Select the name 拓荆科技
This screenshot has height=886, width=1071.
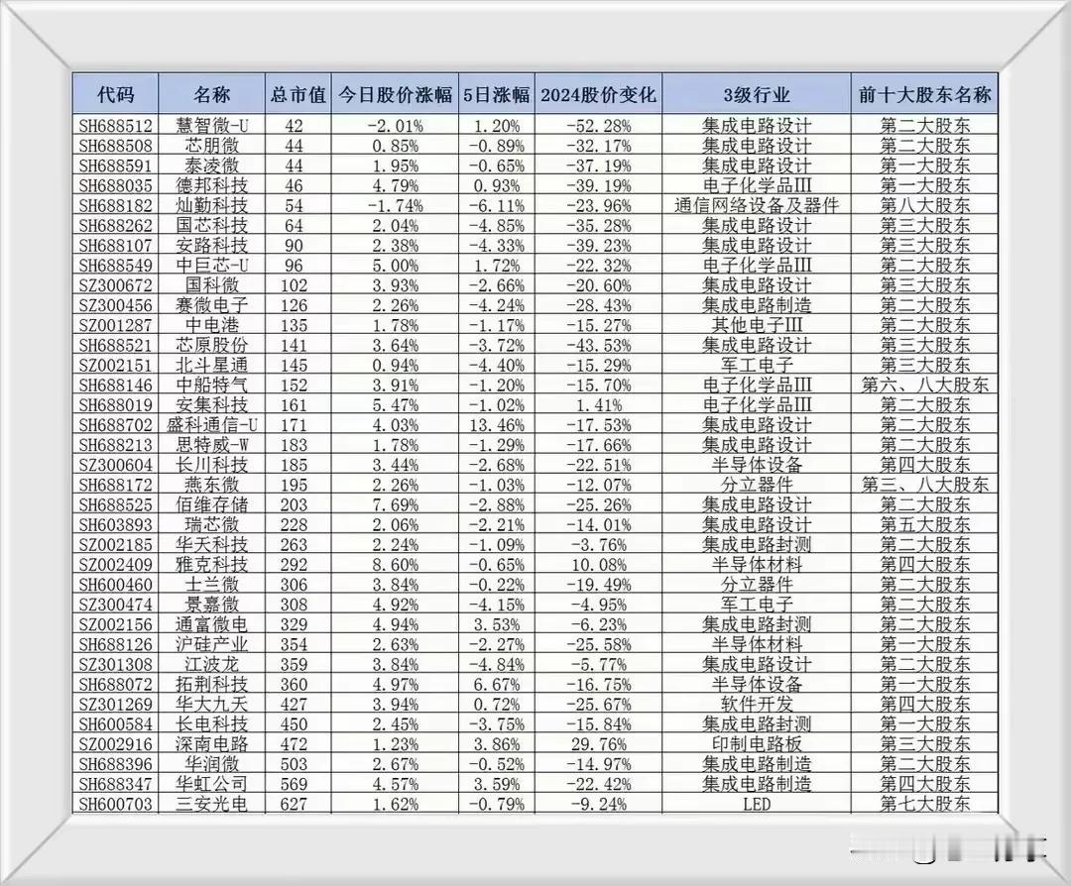coord(212,685)
